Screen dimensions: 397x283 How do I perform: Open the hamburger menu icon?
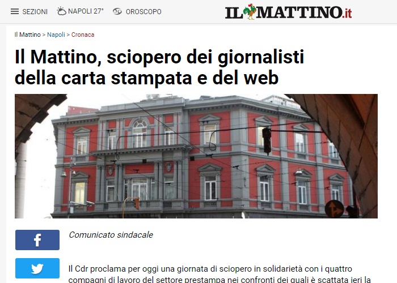tap(15, 11)
